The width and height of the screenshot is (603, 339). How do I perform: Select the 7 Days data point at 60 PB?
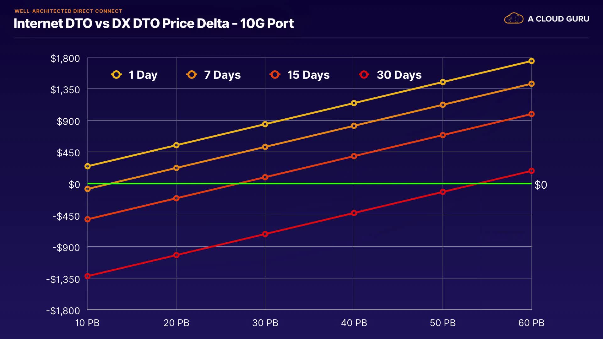[x=531, y=84]
